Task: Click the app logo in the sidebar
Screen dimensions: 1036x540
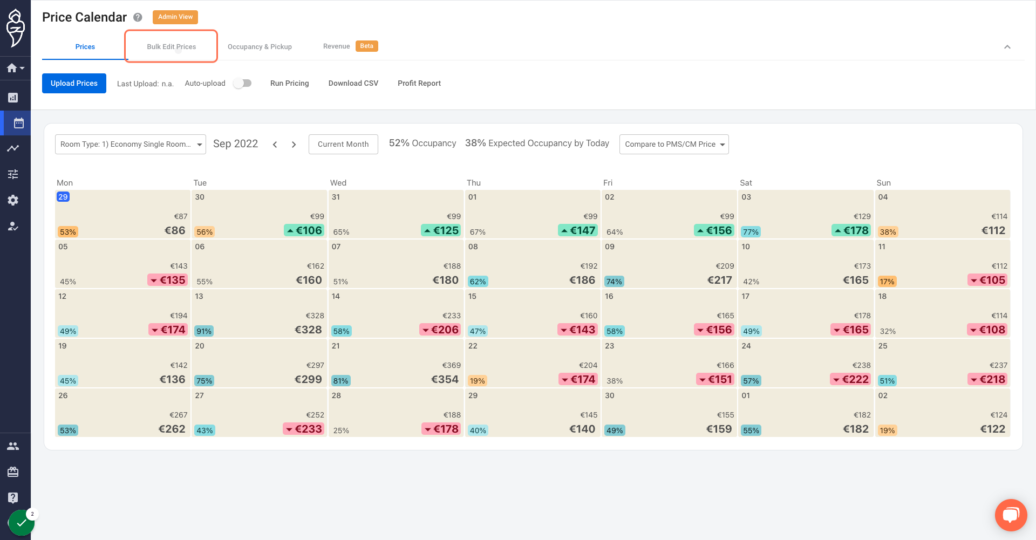Action: point(15,28)
